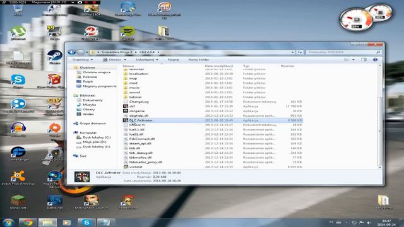Open the uTorrent desktop shortcut
This screenshot has height=227, width=404.
18,32
